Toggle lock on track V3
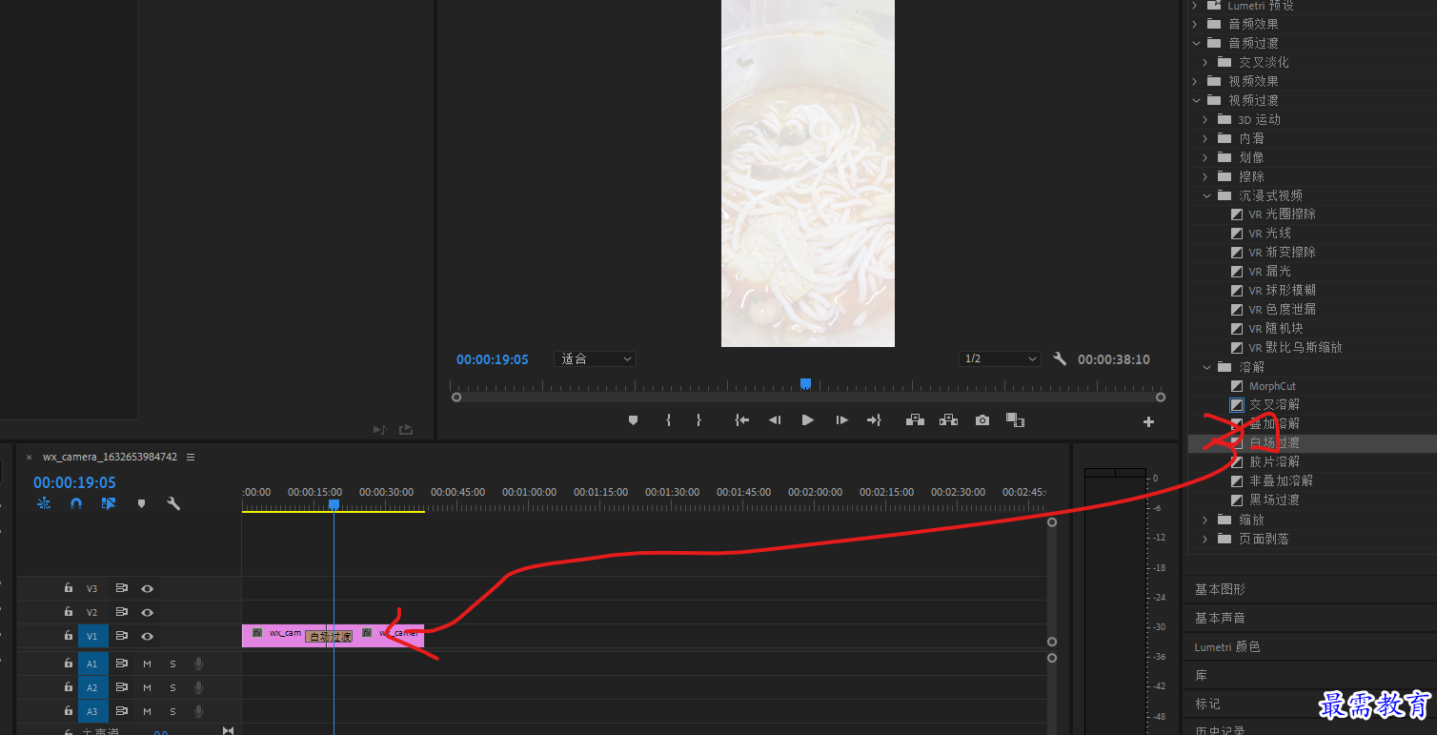This screenshot has height=735, width=1437. [69, 588]
